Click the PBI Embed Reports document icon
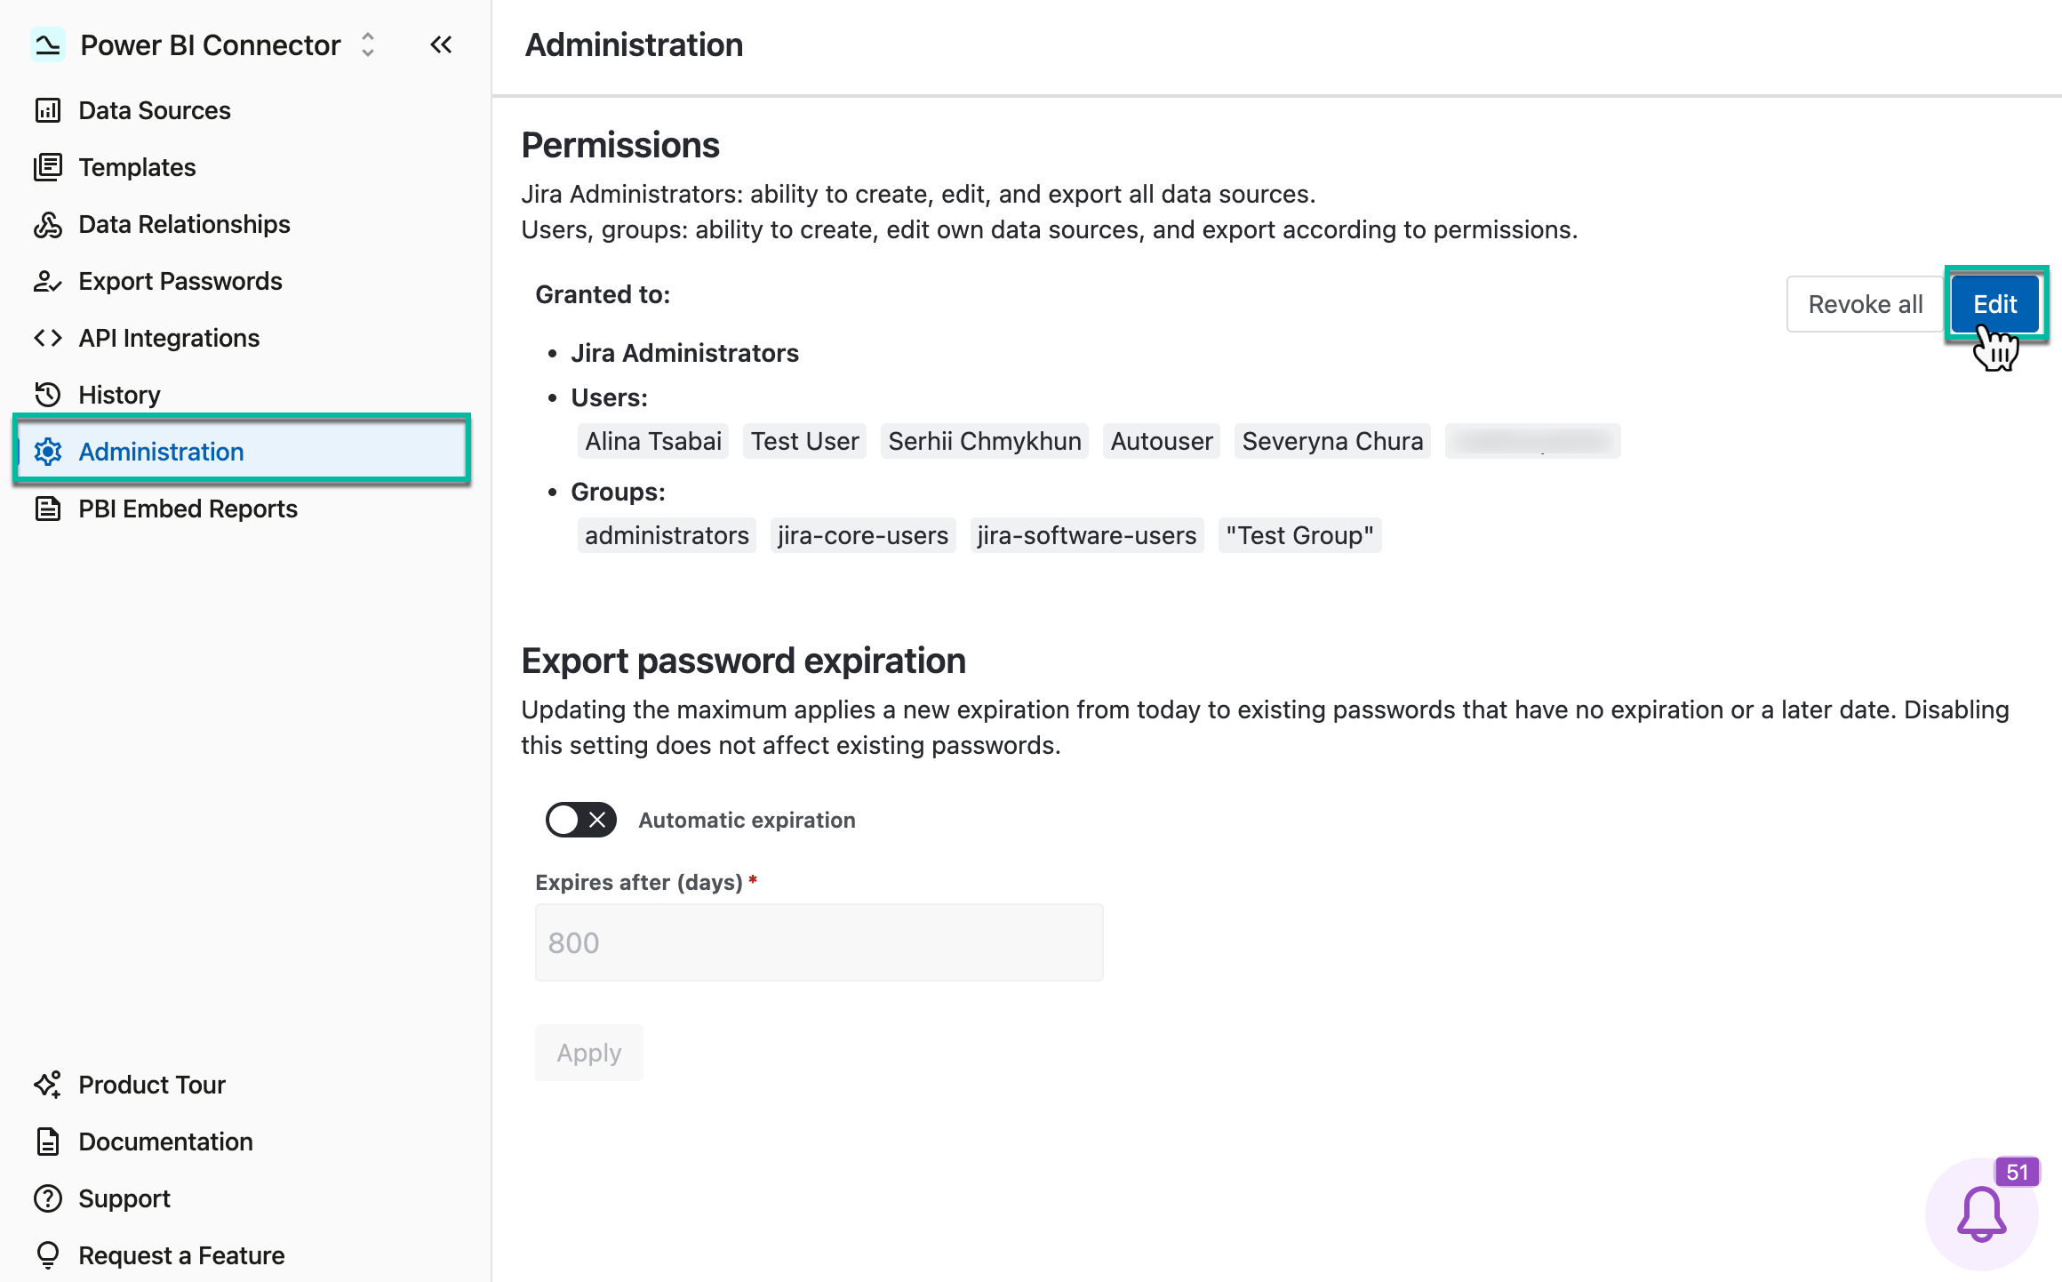Image resolution: width=2062 pixels, height=1282 pixels. pyautogui.click(x=48, y=509)
